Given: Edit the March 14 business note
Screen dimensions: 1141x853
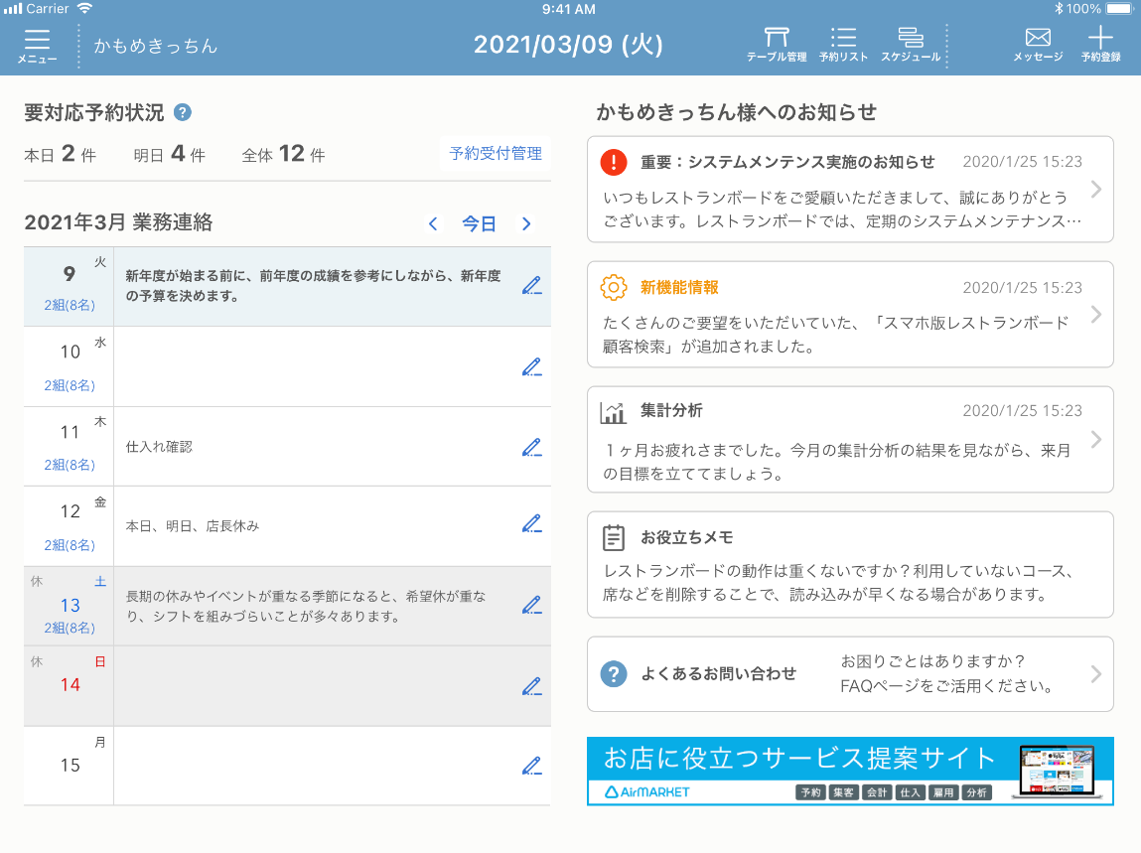Looking at the screenshot, I should pyautogui.click(x=532, y=685).
